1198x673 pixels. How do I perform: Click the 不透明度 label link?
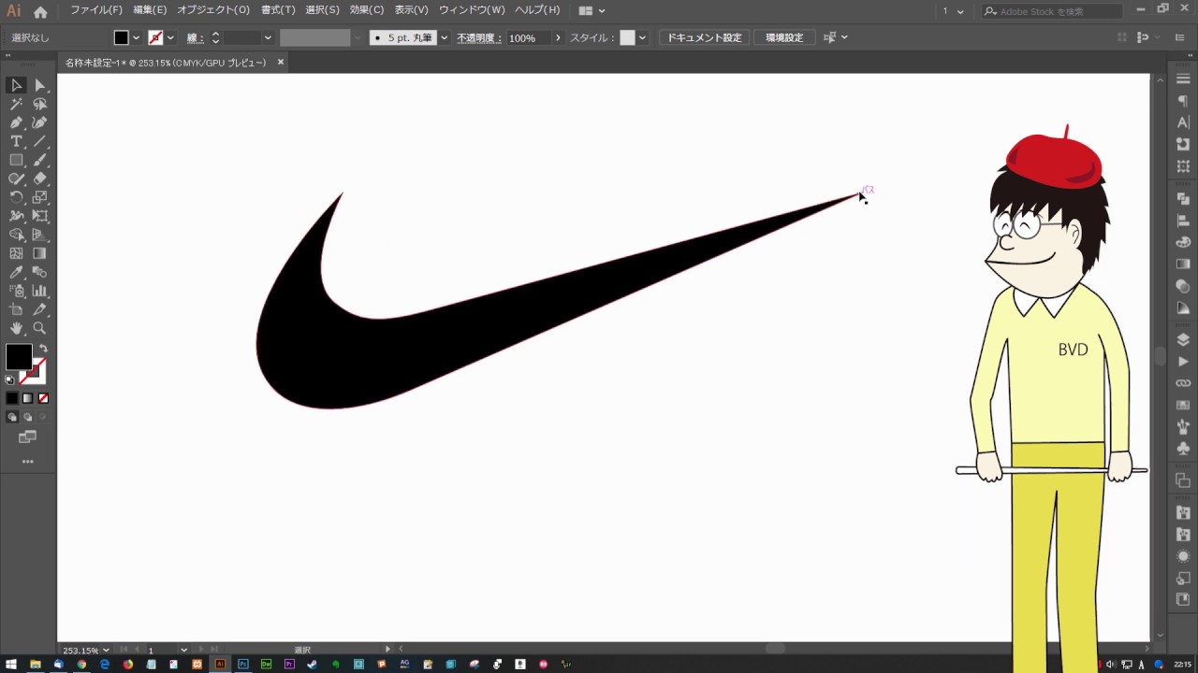[478, 37]
